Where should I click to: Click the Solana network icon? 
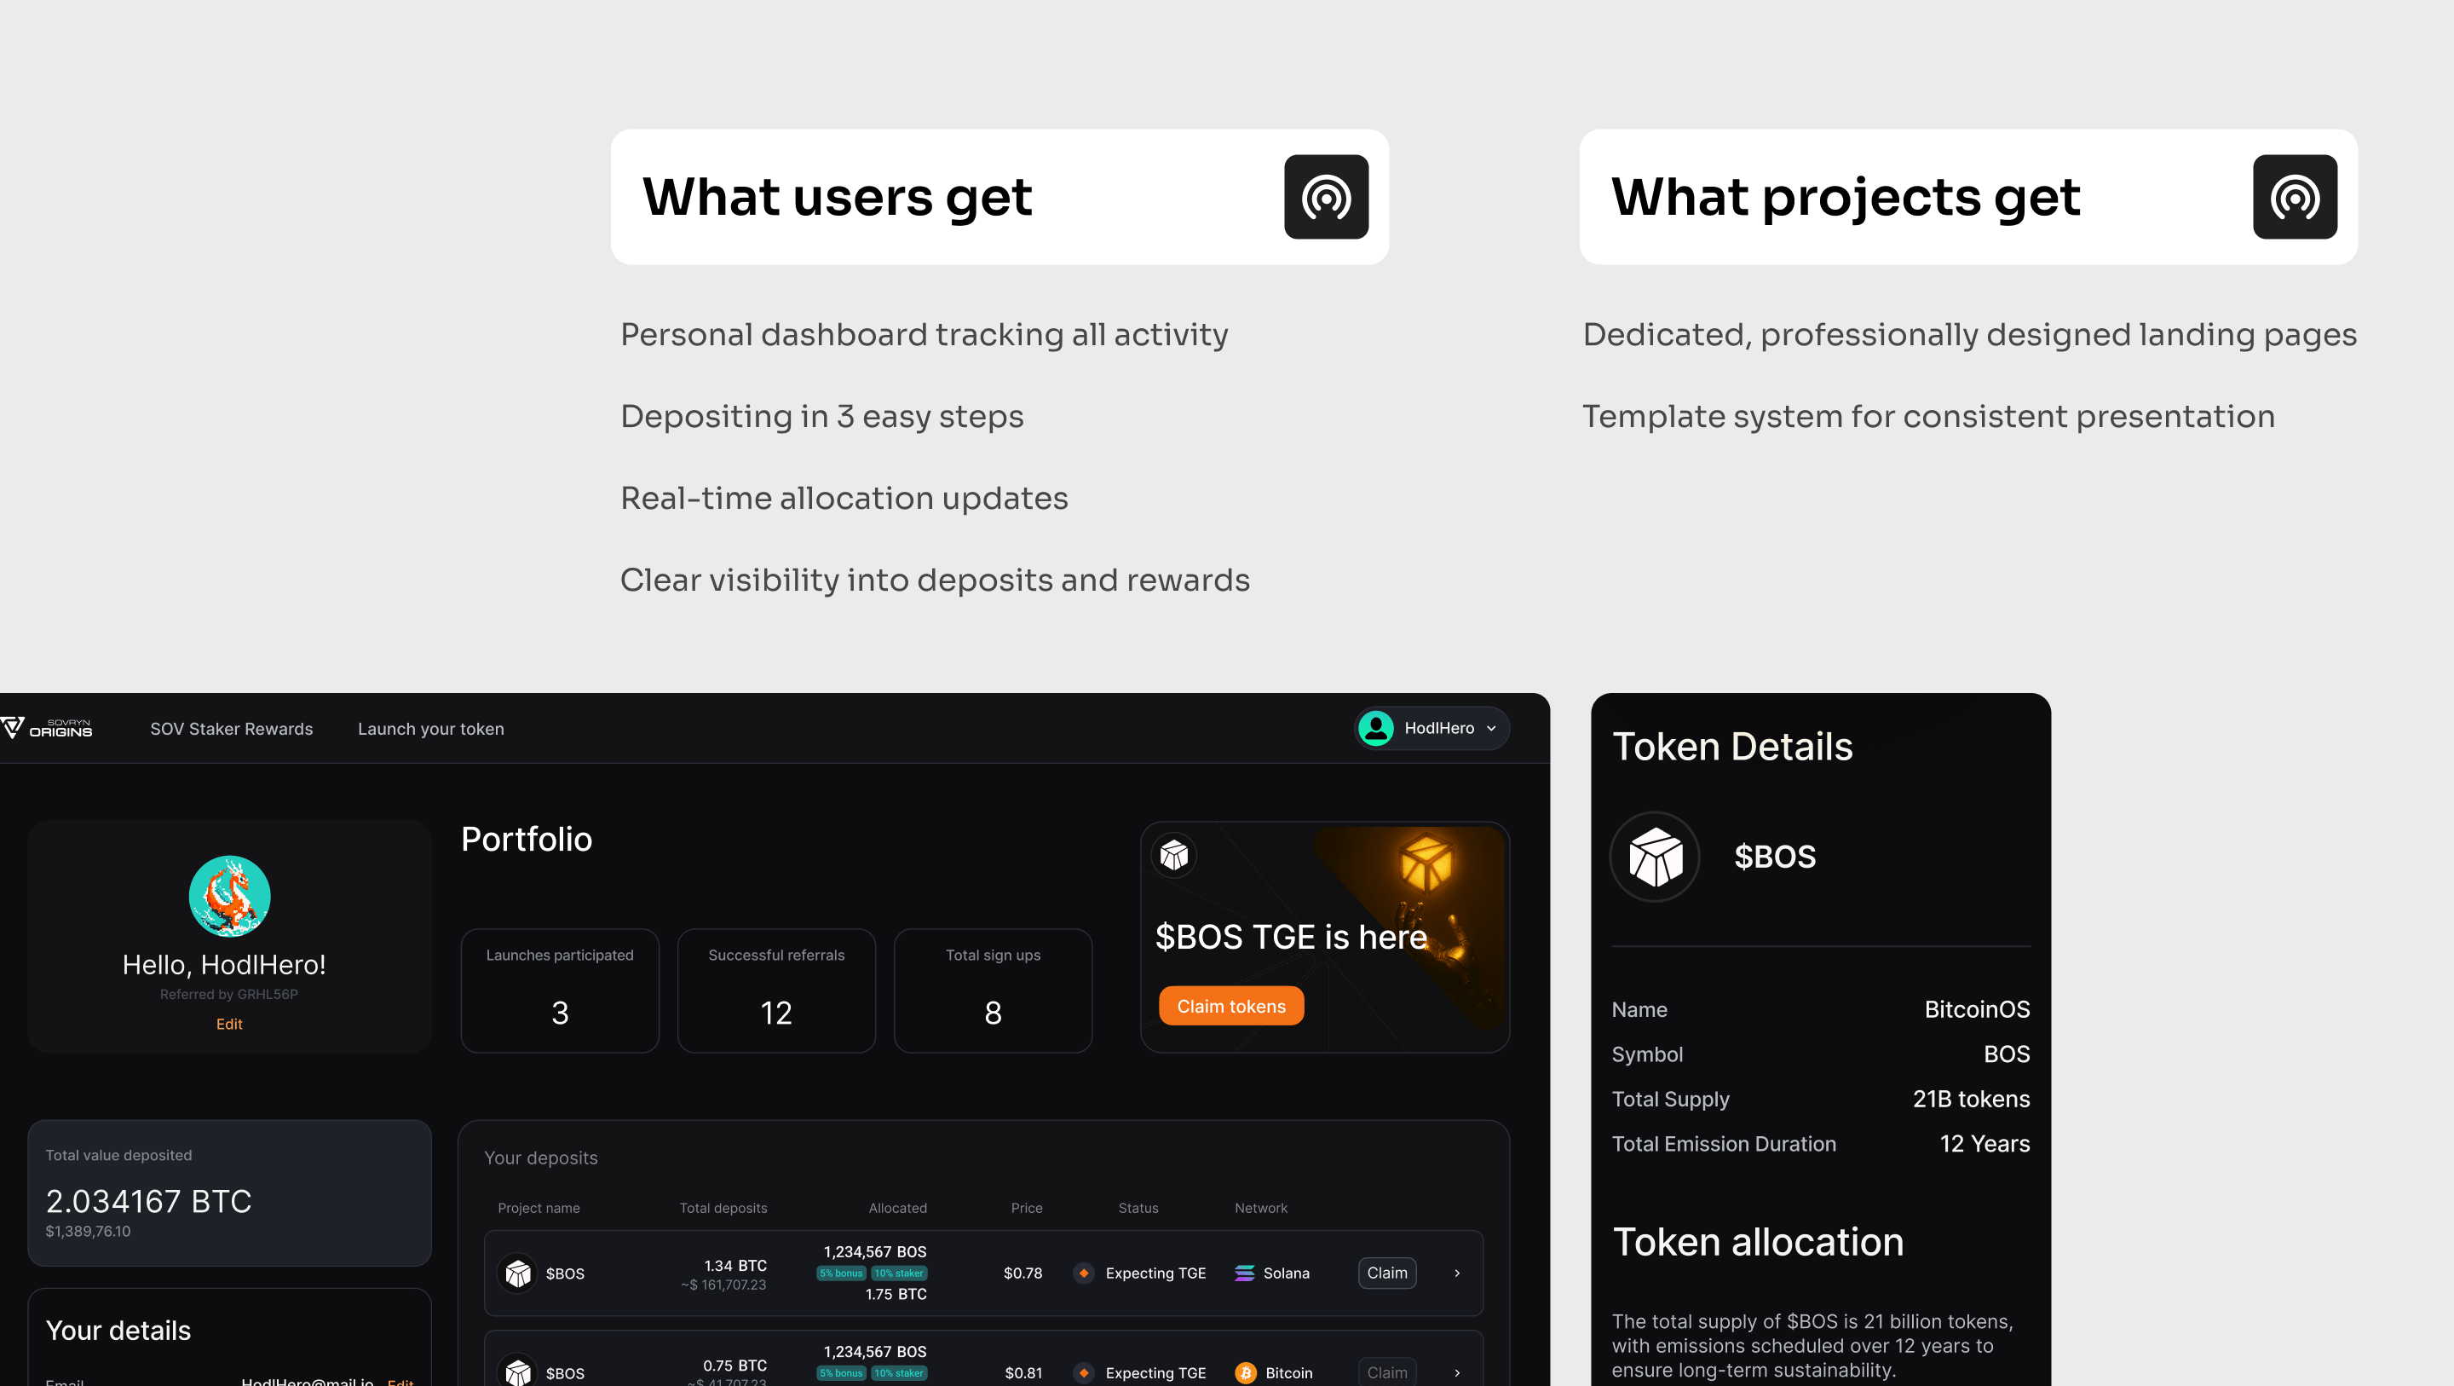[1243, 1273]
